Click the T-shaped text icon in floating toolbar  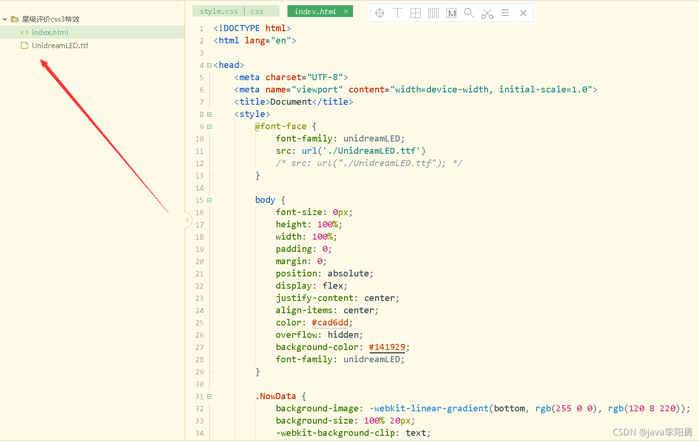tap(397, 13)
